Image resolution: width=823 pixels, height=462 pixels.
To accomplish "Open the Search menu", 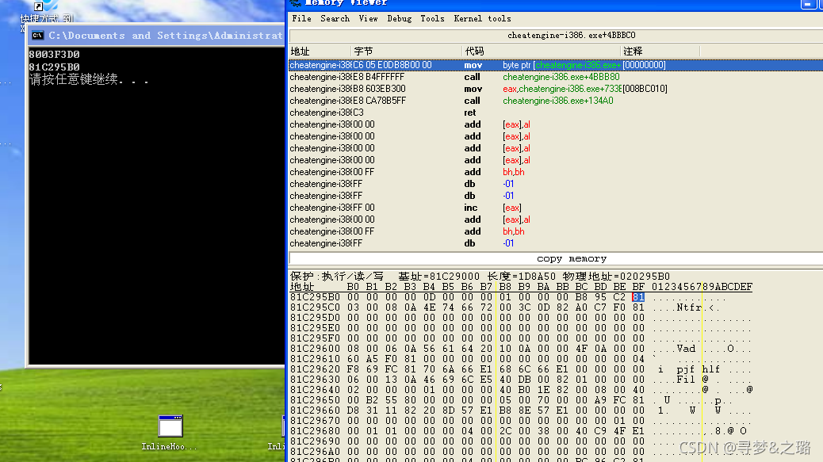I will (x=335, y=18).
